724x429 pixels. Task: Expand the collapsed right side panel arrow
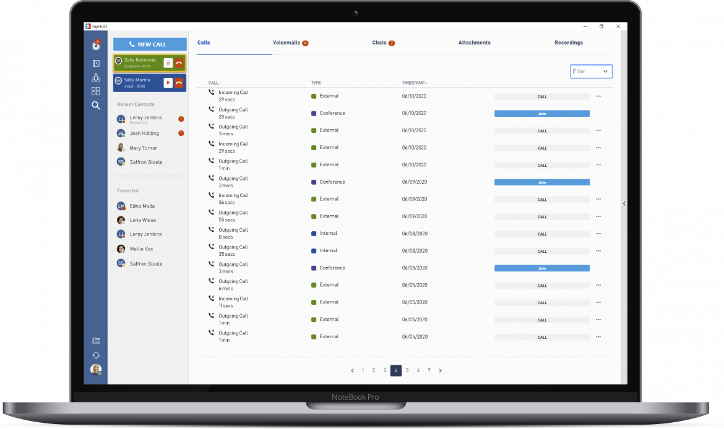pos(624,203)
